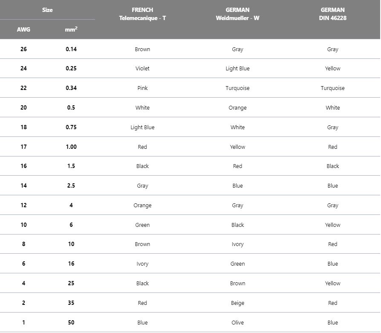Click the AWG value 17
This screenshot has width=381, height=333.
click(23, 147)
